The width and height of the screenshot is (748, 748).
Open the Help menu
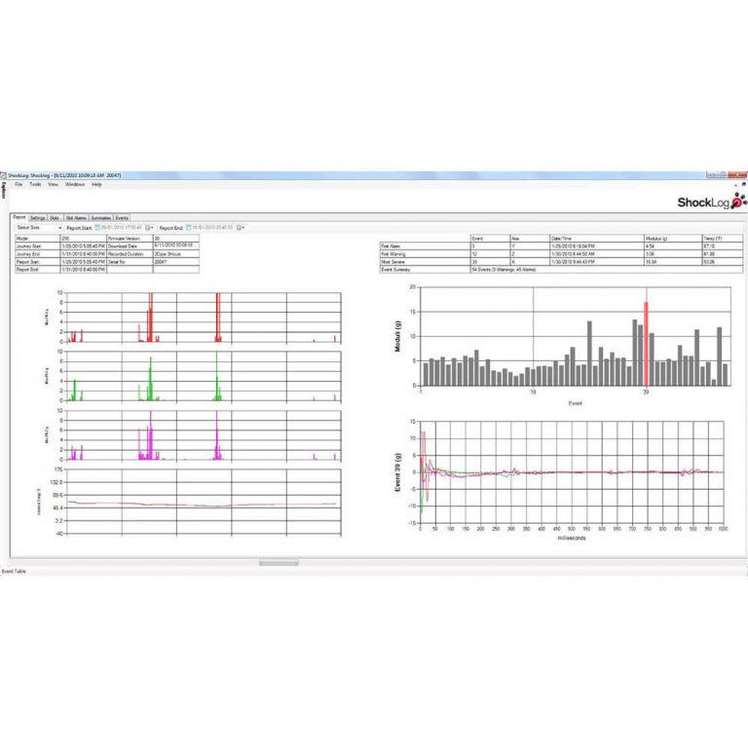[x=96, y=184]
